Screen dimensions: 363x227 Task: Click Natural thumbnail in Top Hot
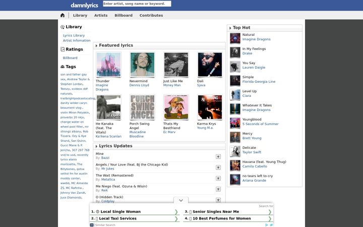(235, 38)
